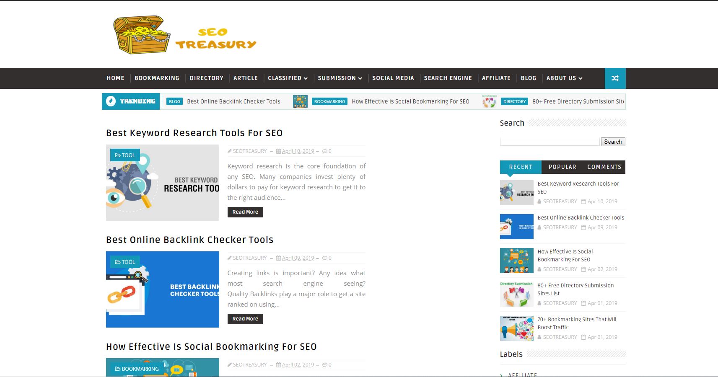The width and height of the screenshot is (718, 377).
Task: Switch to the Comments tab
Action: pos(604,167)
